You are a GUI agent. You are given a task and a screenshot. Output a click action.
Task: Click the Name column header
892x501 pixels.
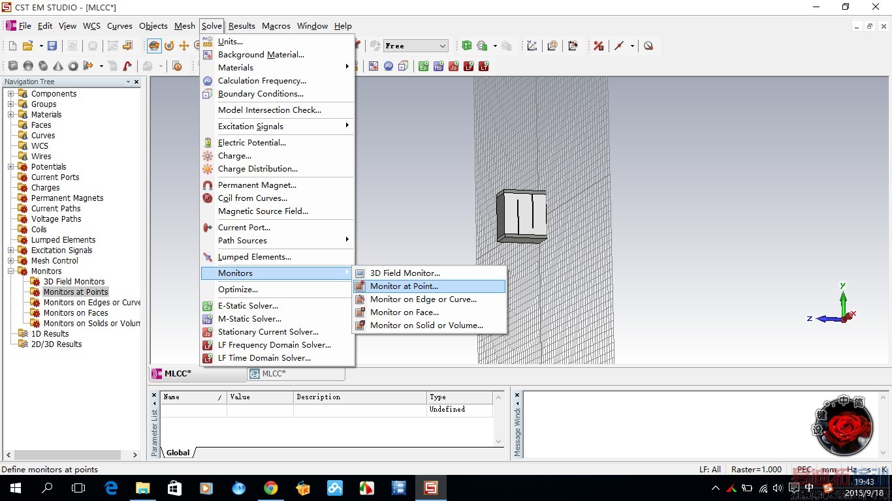(193, 397)
